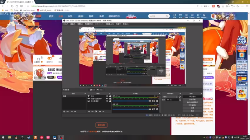
Task: Click the orange reload button below player
Action: (101, 125)
